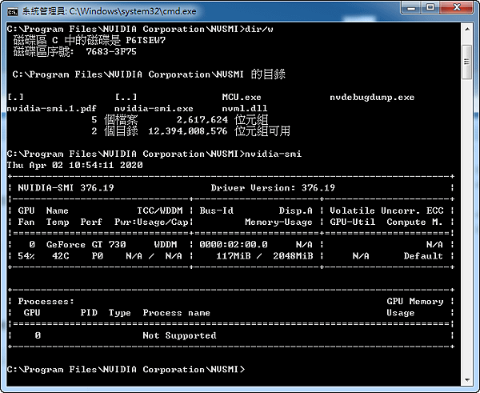Click the GPU Memory column header
The width and height of the screenshot is (480, 393).
coord(415,302)
